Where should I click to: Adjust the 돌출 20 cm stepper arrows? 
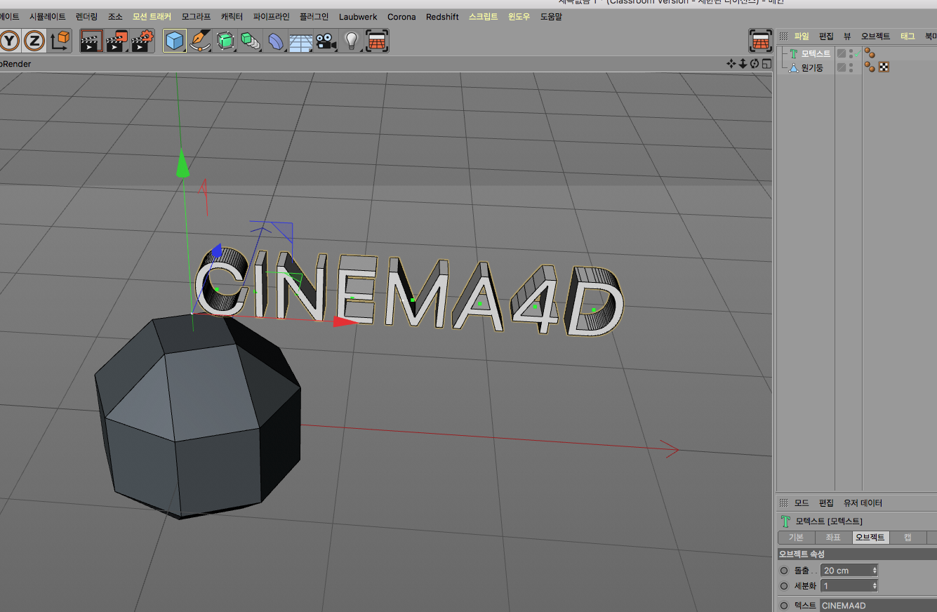coord(874,571)
